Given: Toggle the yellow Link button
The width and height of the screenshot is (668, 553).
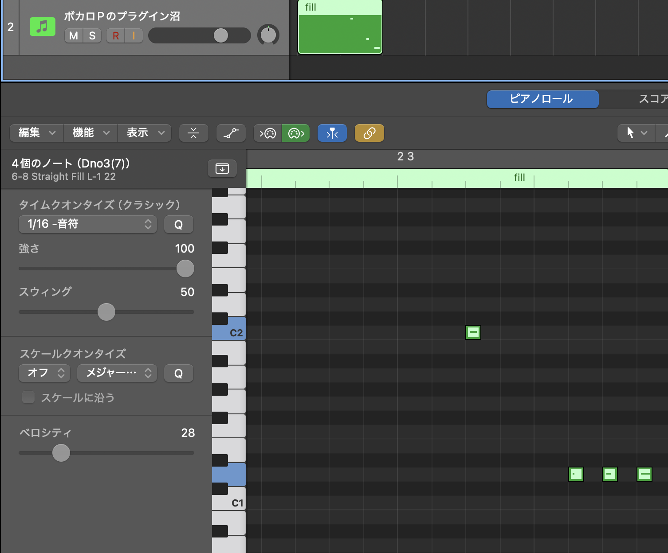Looking at the screenshot, I should coord(369,133).
